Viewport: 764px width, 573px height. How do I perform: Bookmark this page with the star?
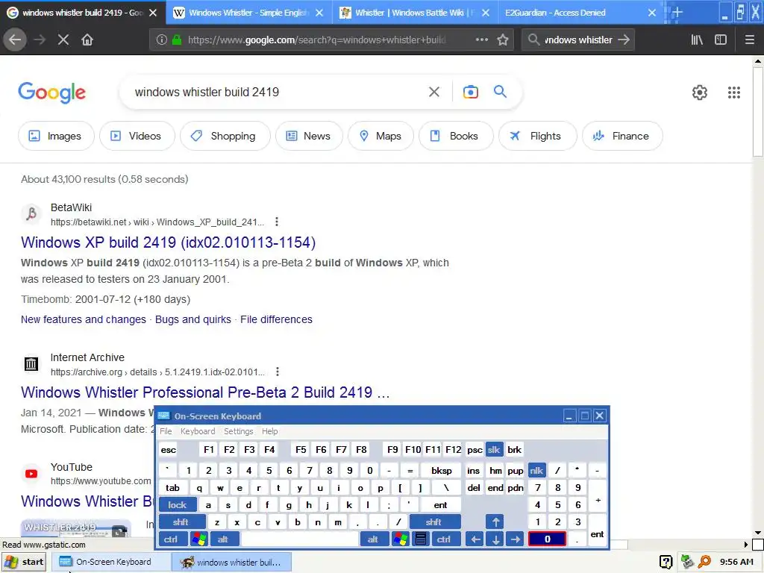pyautogui.click(x=503, y=40)
